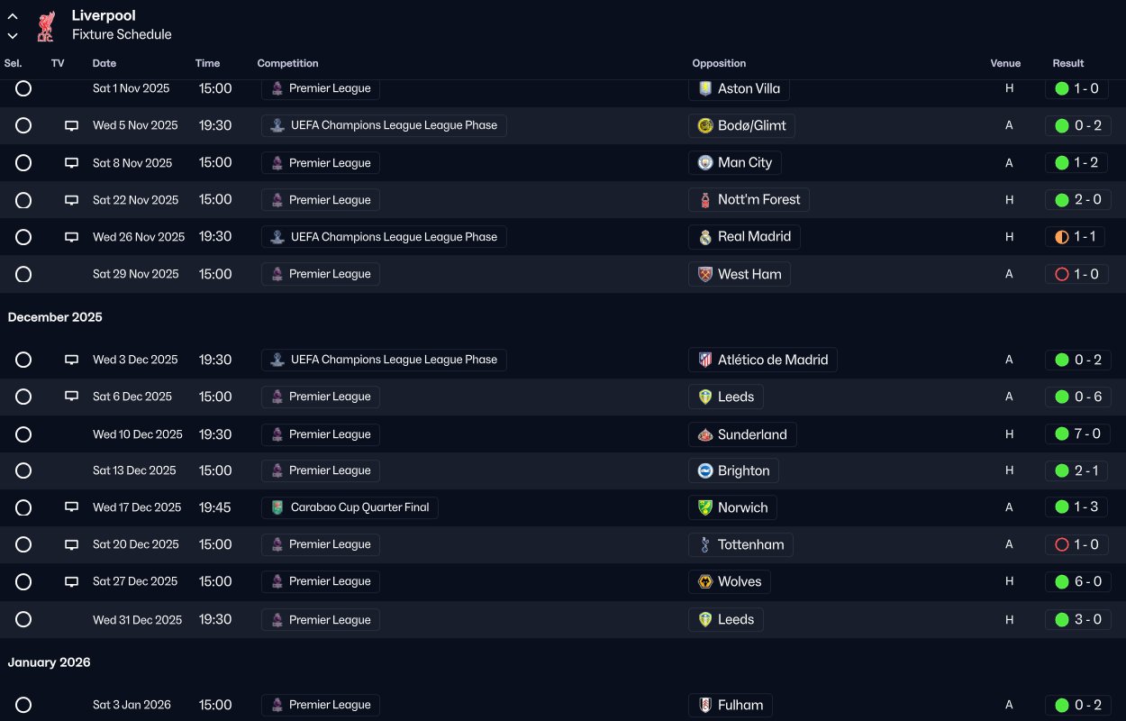Click the Norwich club badge
The height and width of the screenshot is (721, 1126).
tap(705, 507)
